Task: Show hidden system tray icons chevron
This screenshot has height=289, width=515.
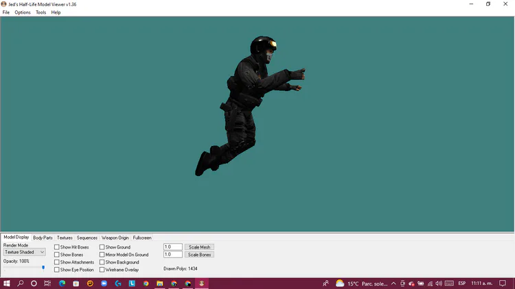Action: tap(393, 284)
